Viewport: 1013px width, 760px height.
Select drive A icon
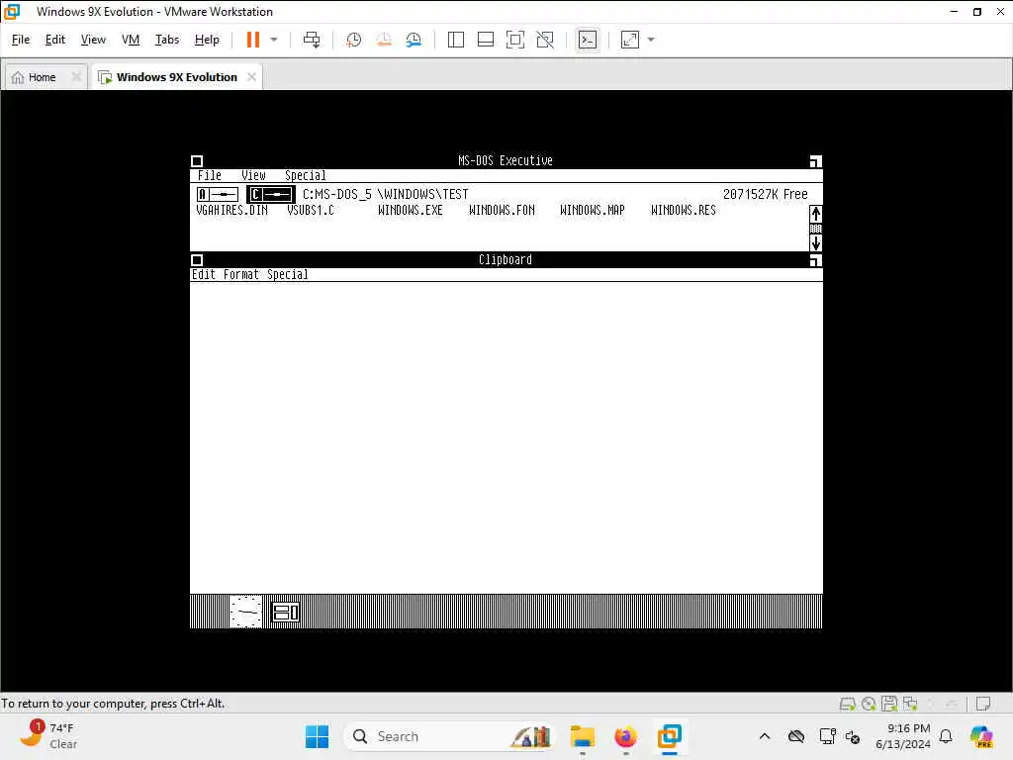218,194
